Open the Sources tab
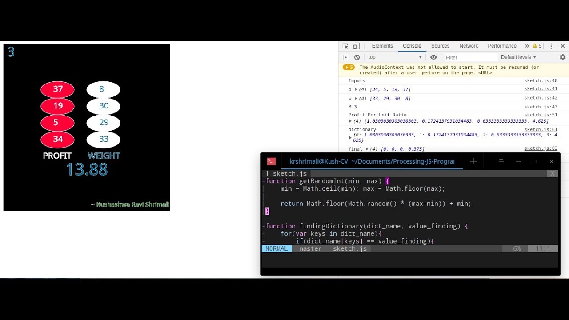 click(441, 46)
